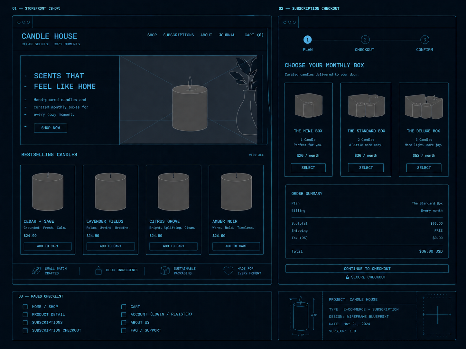The width and height of the screenshot is (466, 349).
Task: Click the $36 / month price
Action: click(x=366, y=156)
